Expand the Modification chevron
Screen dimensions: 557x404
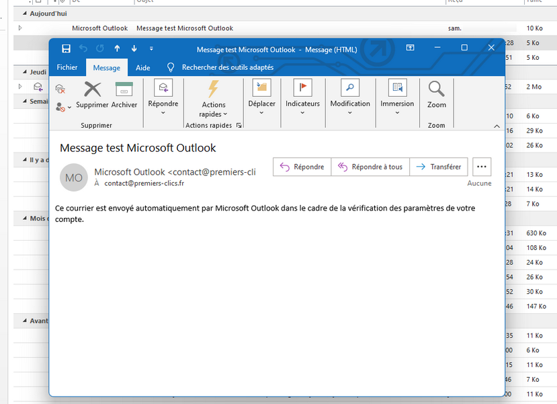pos(350,113)
